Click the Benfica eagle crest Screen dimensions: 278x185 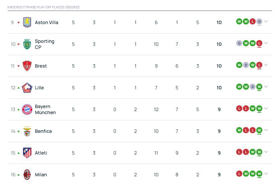pos(27,131)
